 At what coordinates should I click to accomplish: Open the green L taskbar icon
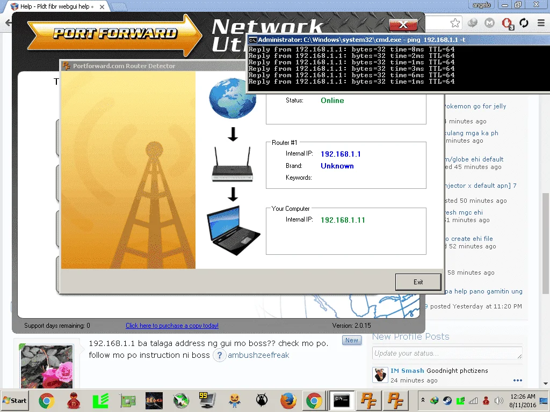100,400
